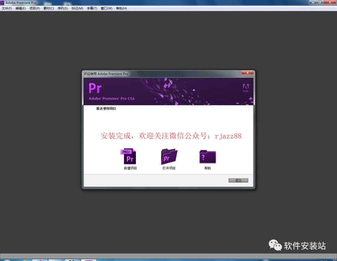Image resolution: width=337 pixels, height=261 pixels.
Task: Close the 欢迎使用 Adobe Premiere Pro dialog
Action: click(x=247, y=73)
